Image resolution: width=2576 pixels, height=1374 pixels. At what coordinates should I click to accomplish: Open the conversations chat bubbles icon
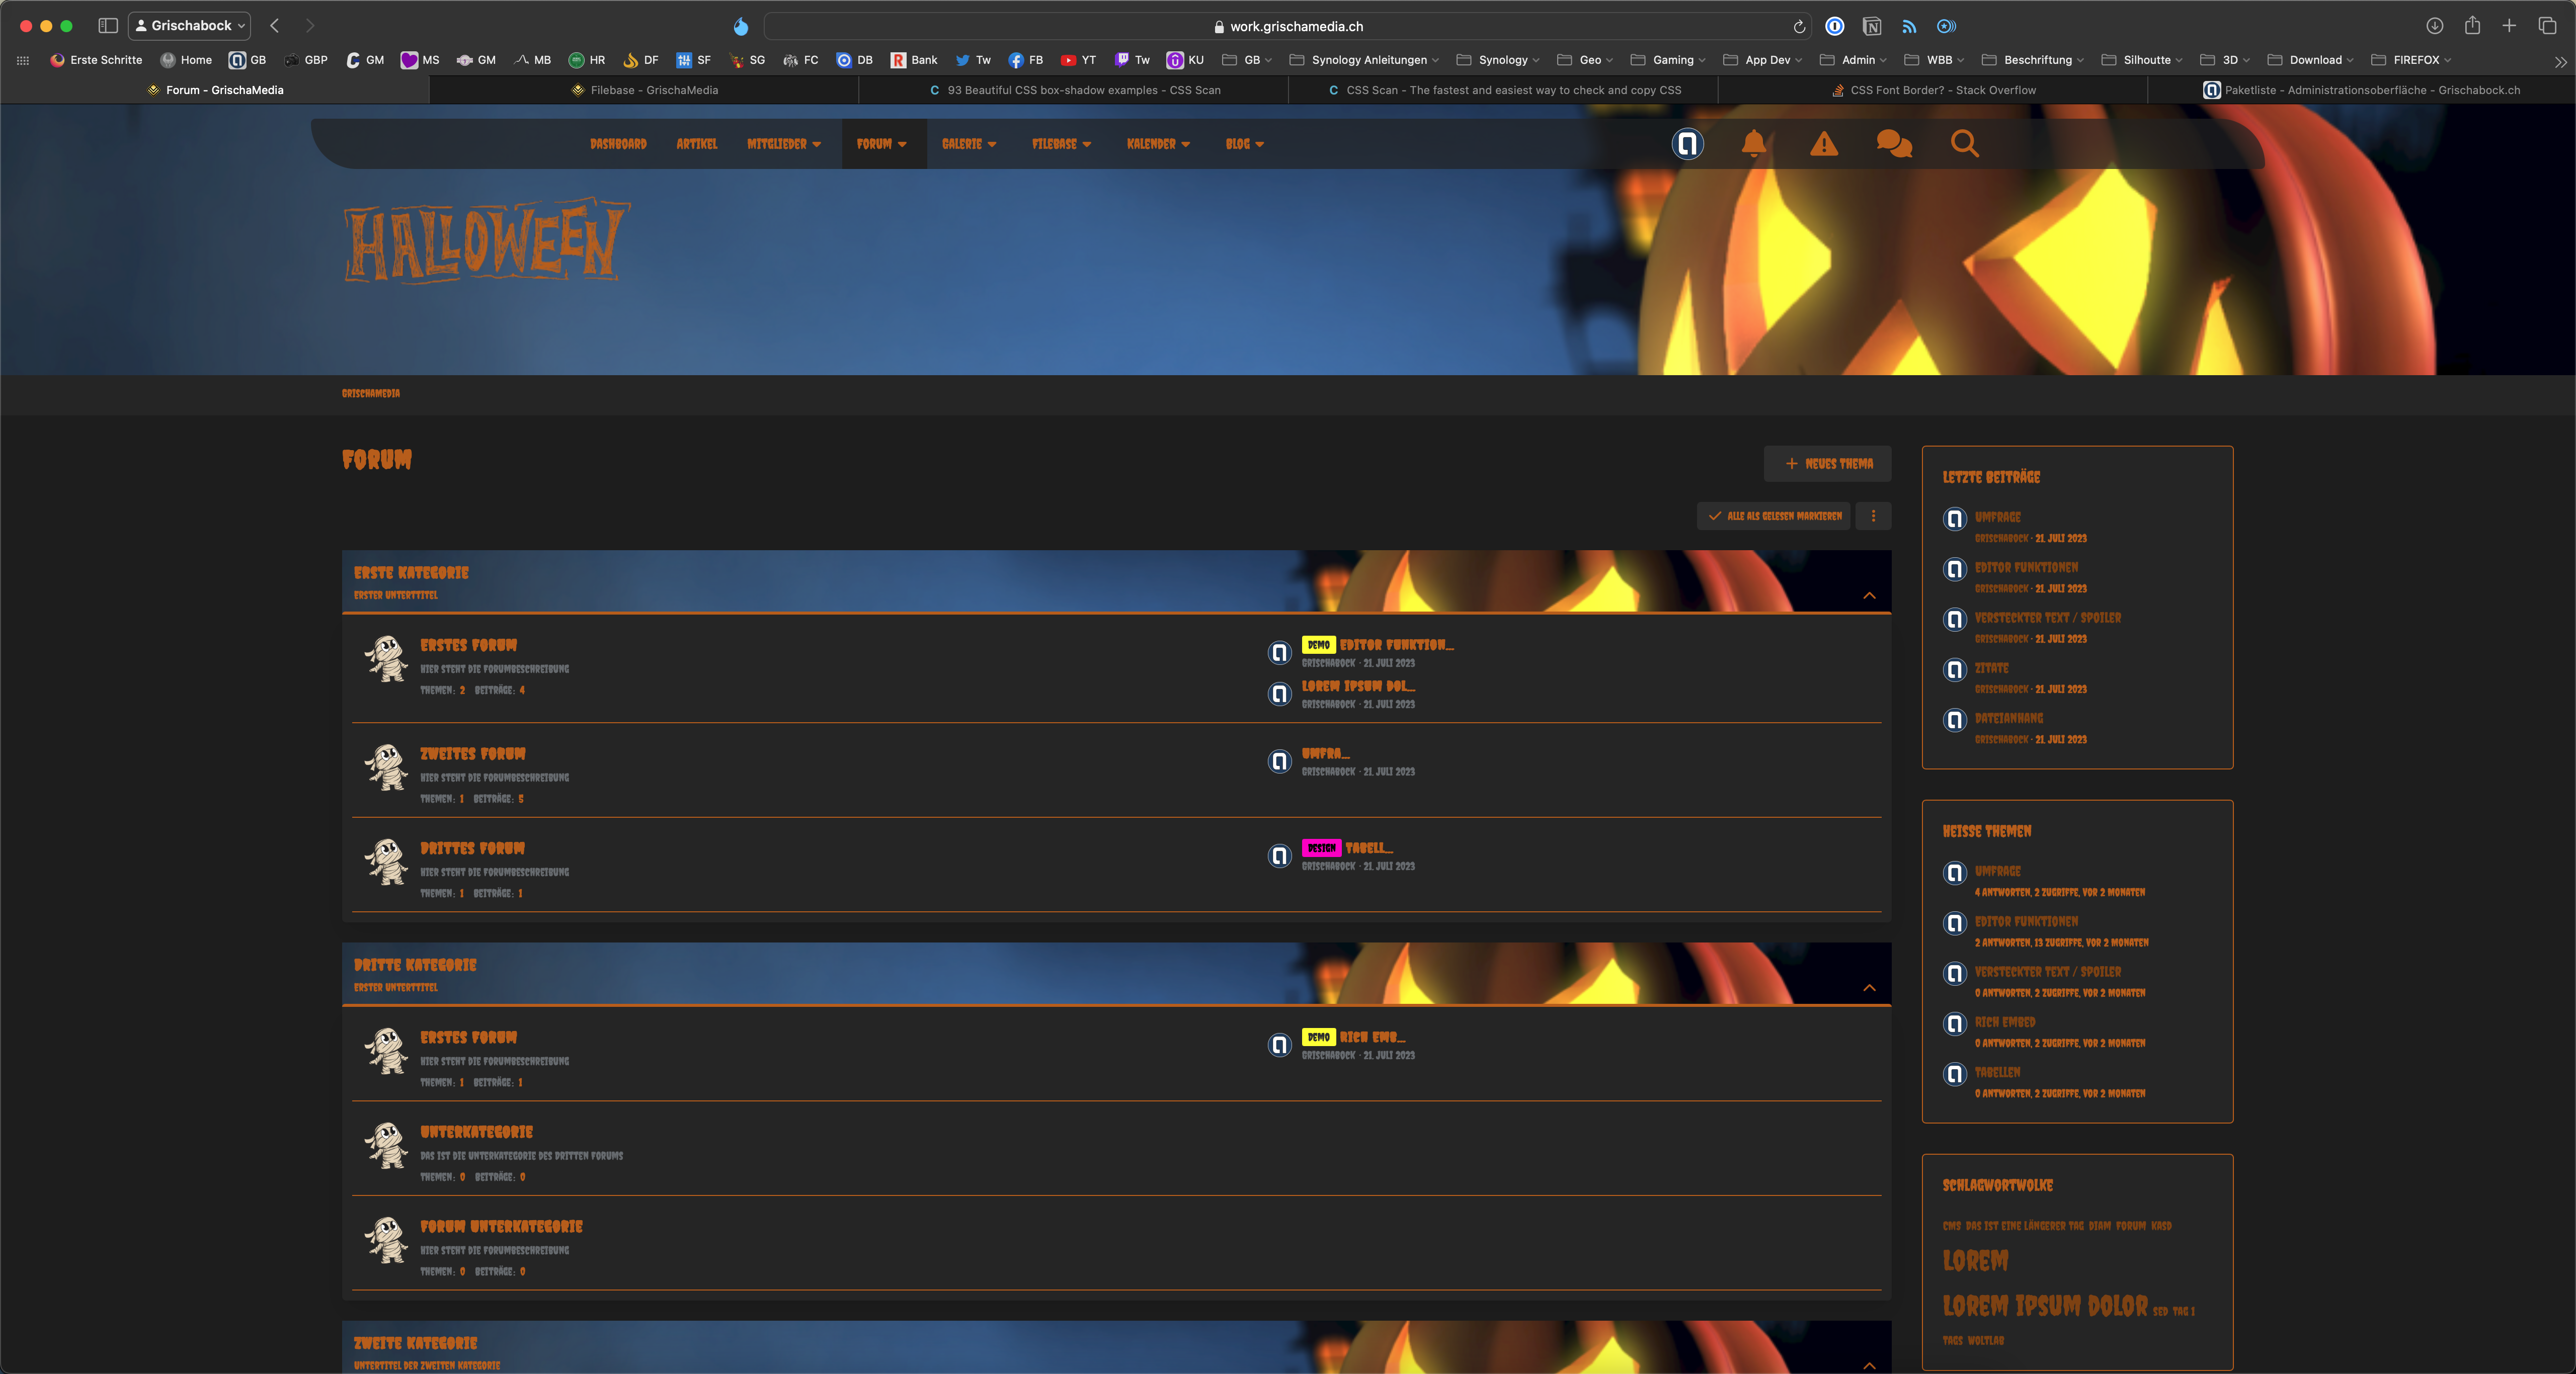[1894, 144]
